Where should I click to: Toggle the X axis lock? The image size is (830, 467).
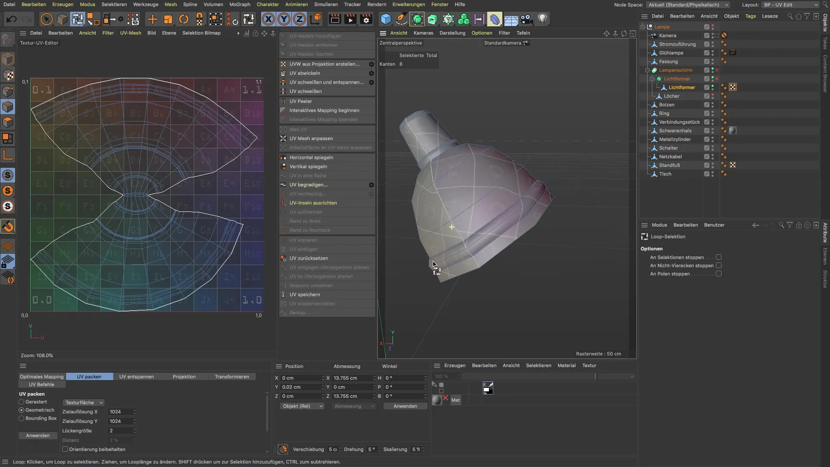click(268, 19)
